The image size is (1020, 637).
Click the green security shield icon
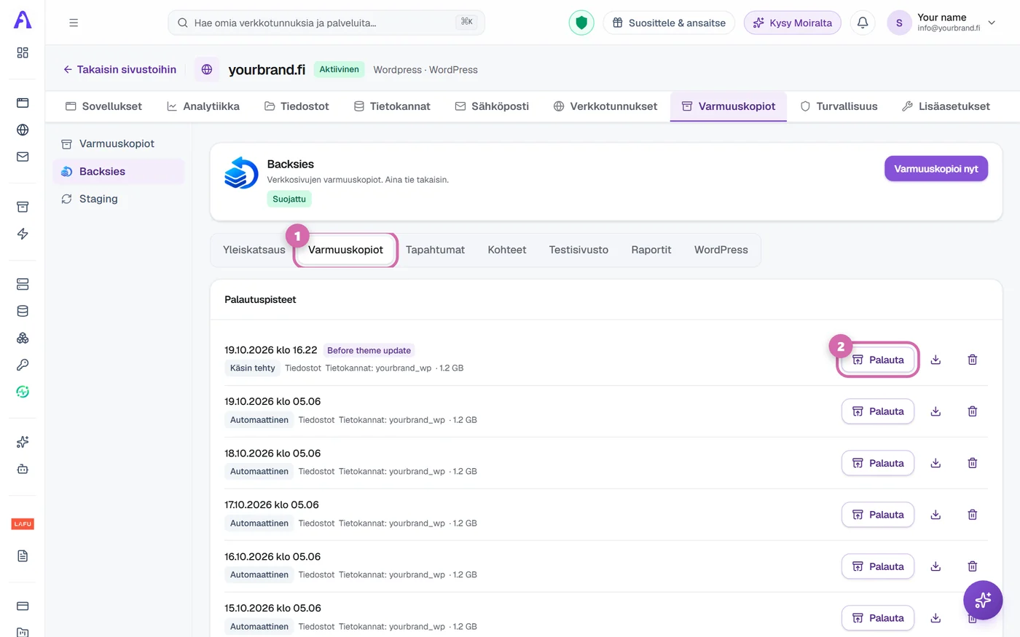(581, 23)
